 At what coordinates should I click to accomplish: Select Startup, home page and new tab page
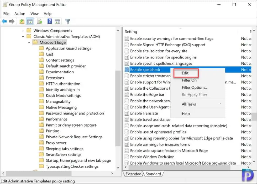pyautogui.click(x=78, y=160)
